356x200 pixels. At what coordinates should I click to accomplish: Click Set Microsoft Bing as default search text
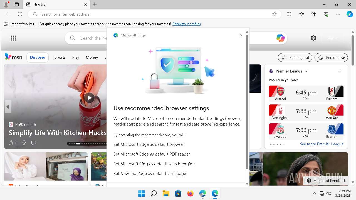[154, 164]
